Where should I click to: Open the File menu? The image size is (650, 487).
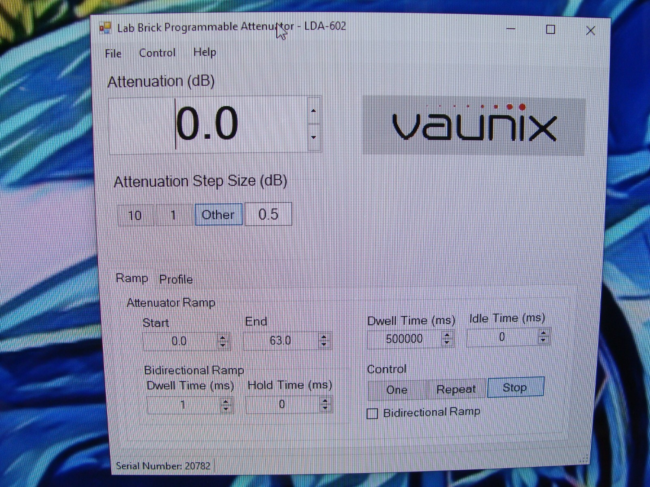(113, 54)
